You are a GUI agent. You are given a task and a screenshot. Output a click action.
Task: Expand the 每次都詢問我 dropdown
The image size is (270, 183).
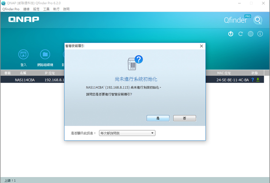127,133
